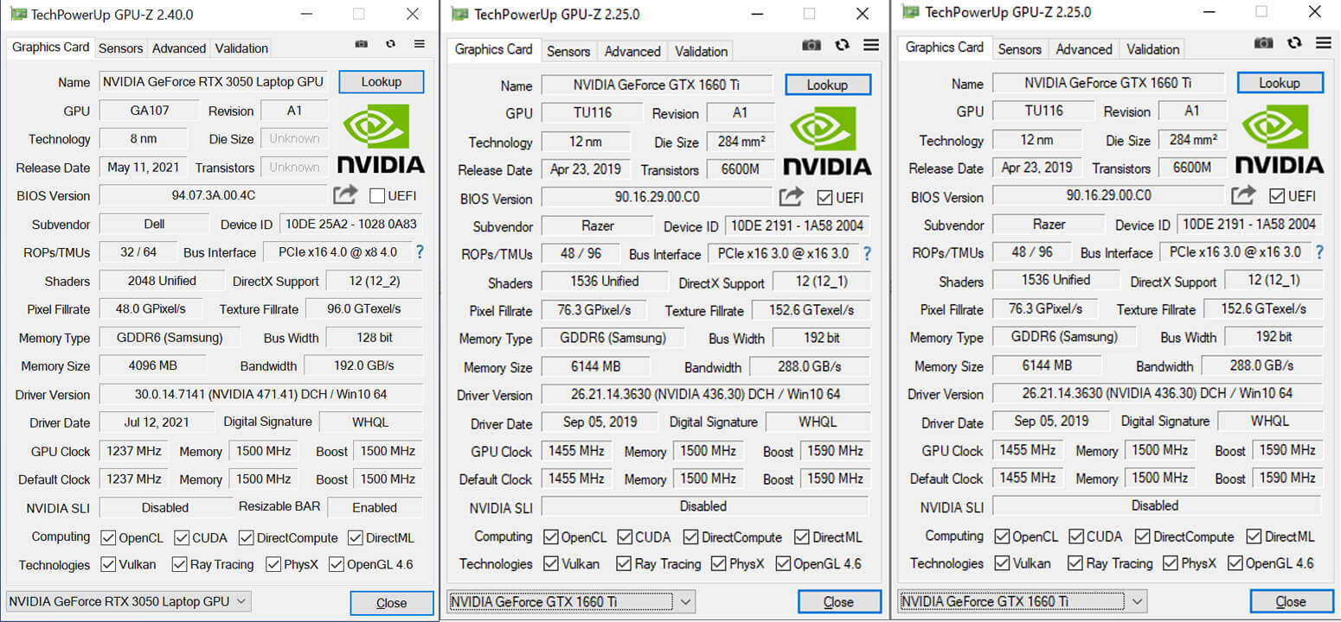
Task: Click the Lookup button in the rightmost GTX 1660 Ti window
Action: click(1280, 83)
